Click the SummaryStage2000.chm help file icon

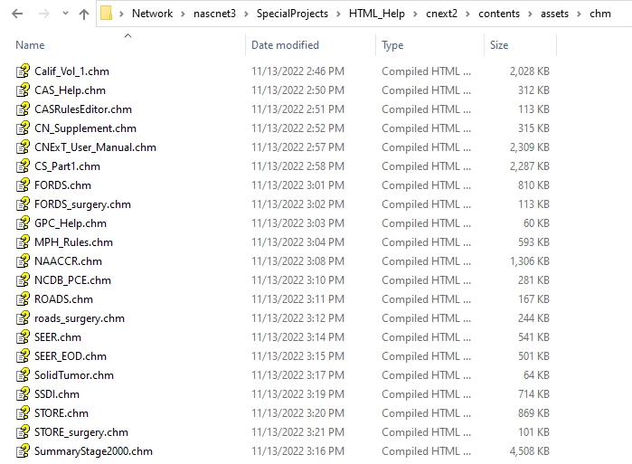tap(23, 450)
